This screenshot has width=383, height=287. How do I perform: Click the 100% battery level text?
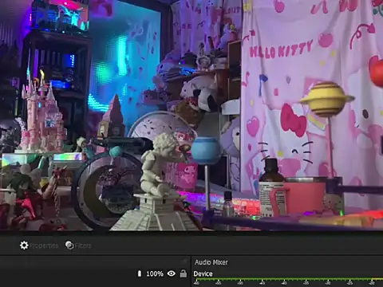tap(155, 273)
